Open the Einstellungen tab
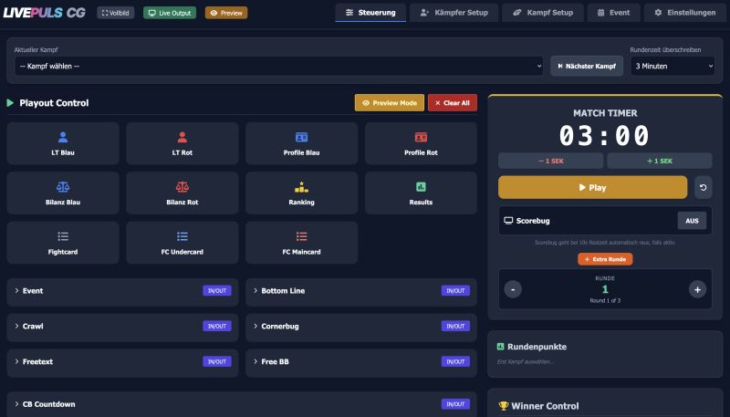Viewport: 730px width, 417px height. click(x=685, y=13)
